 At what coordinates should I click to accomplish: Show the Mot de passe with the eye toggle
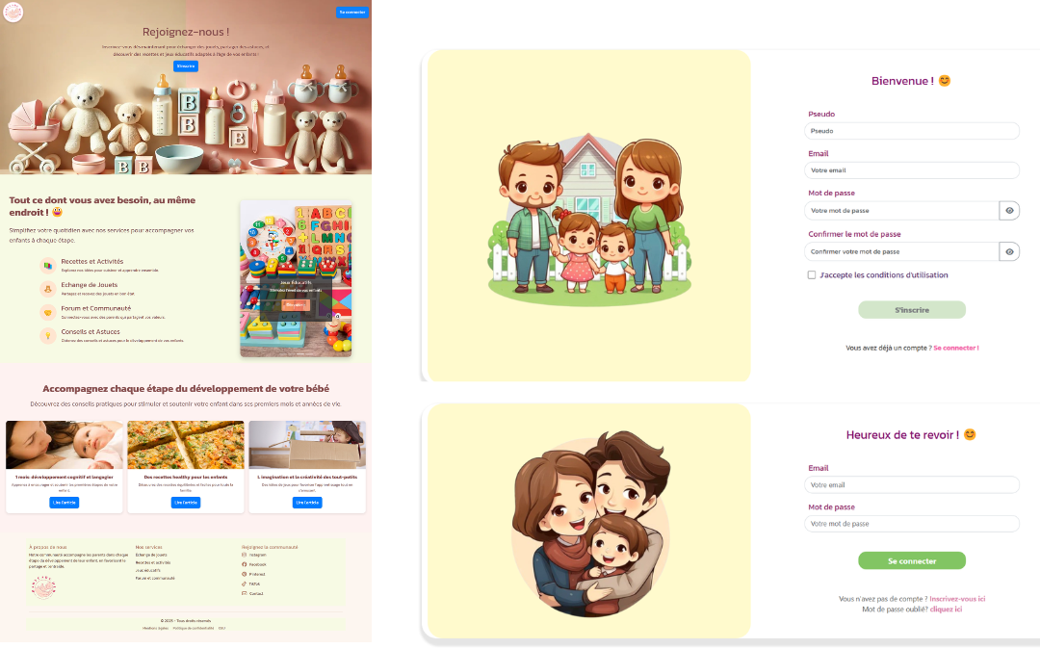pos(1009,210)
